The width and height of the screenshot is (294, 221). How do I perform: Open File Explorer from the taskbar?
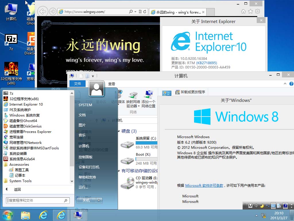point(26,215)
